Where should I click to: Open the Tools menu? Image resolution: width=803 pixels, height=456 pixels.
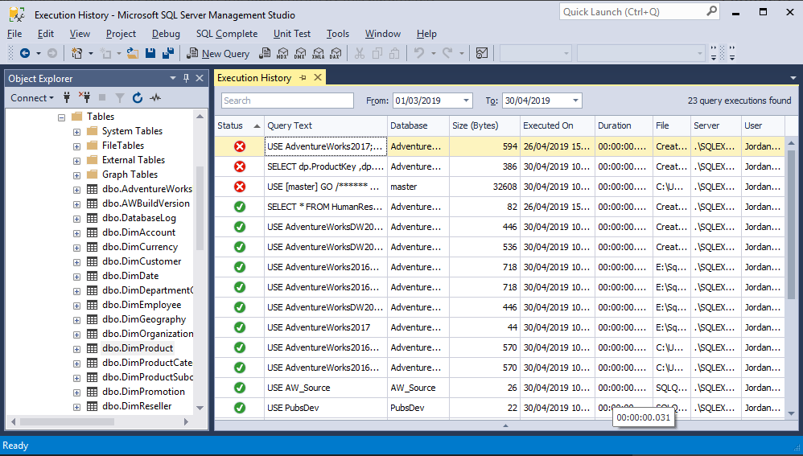pyautogui.click(x=338, y=34)
